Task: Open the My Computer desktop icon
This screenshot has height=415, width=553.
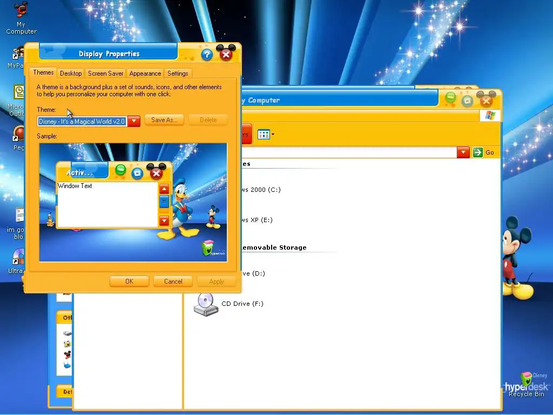Action: pyautogui.click(x=21, y=18)
